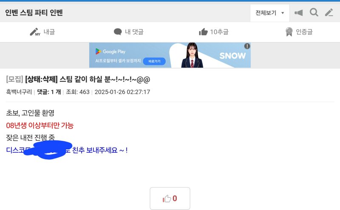The image size is (340, 210).
Task: Like the post with the thumbs-up button
Action: pyautogui.click(x=170, y=198)
